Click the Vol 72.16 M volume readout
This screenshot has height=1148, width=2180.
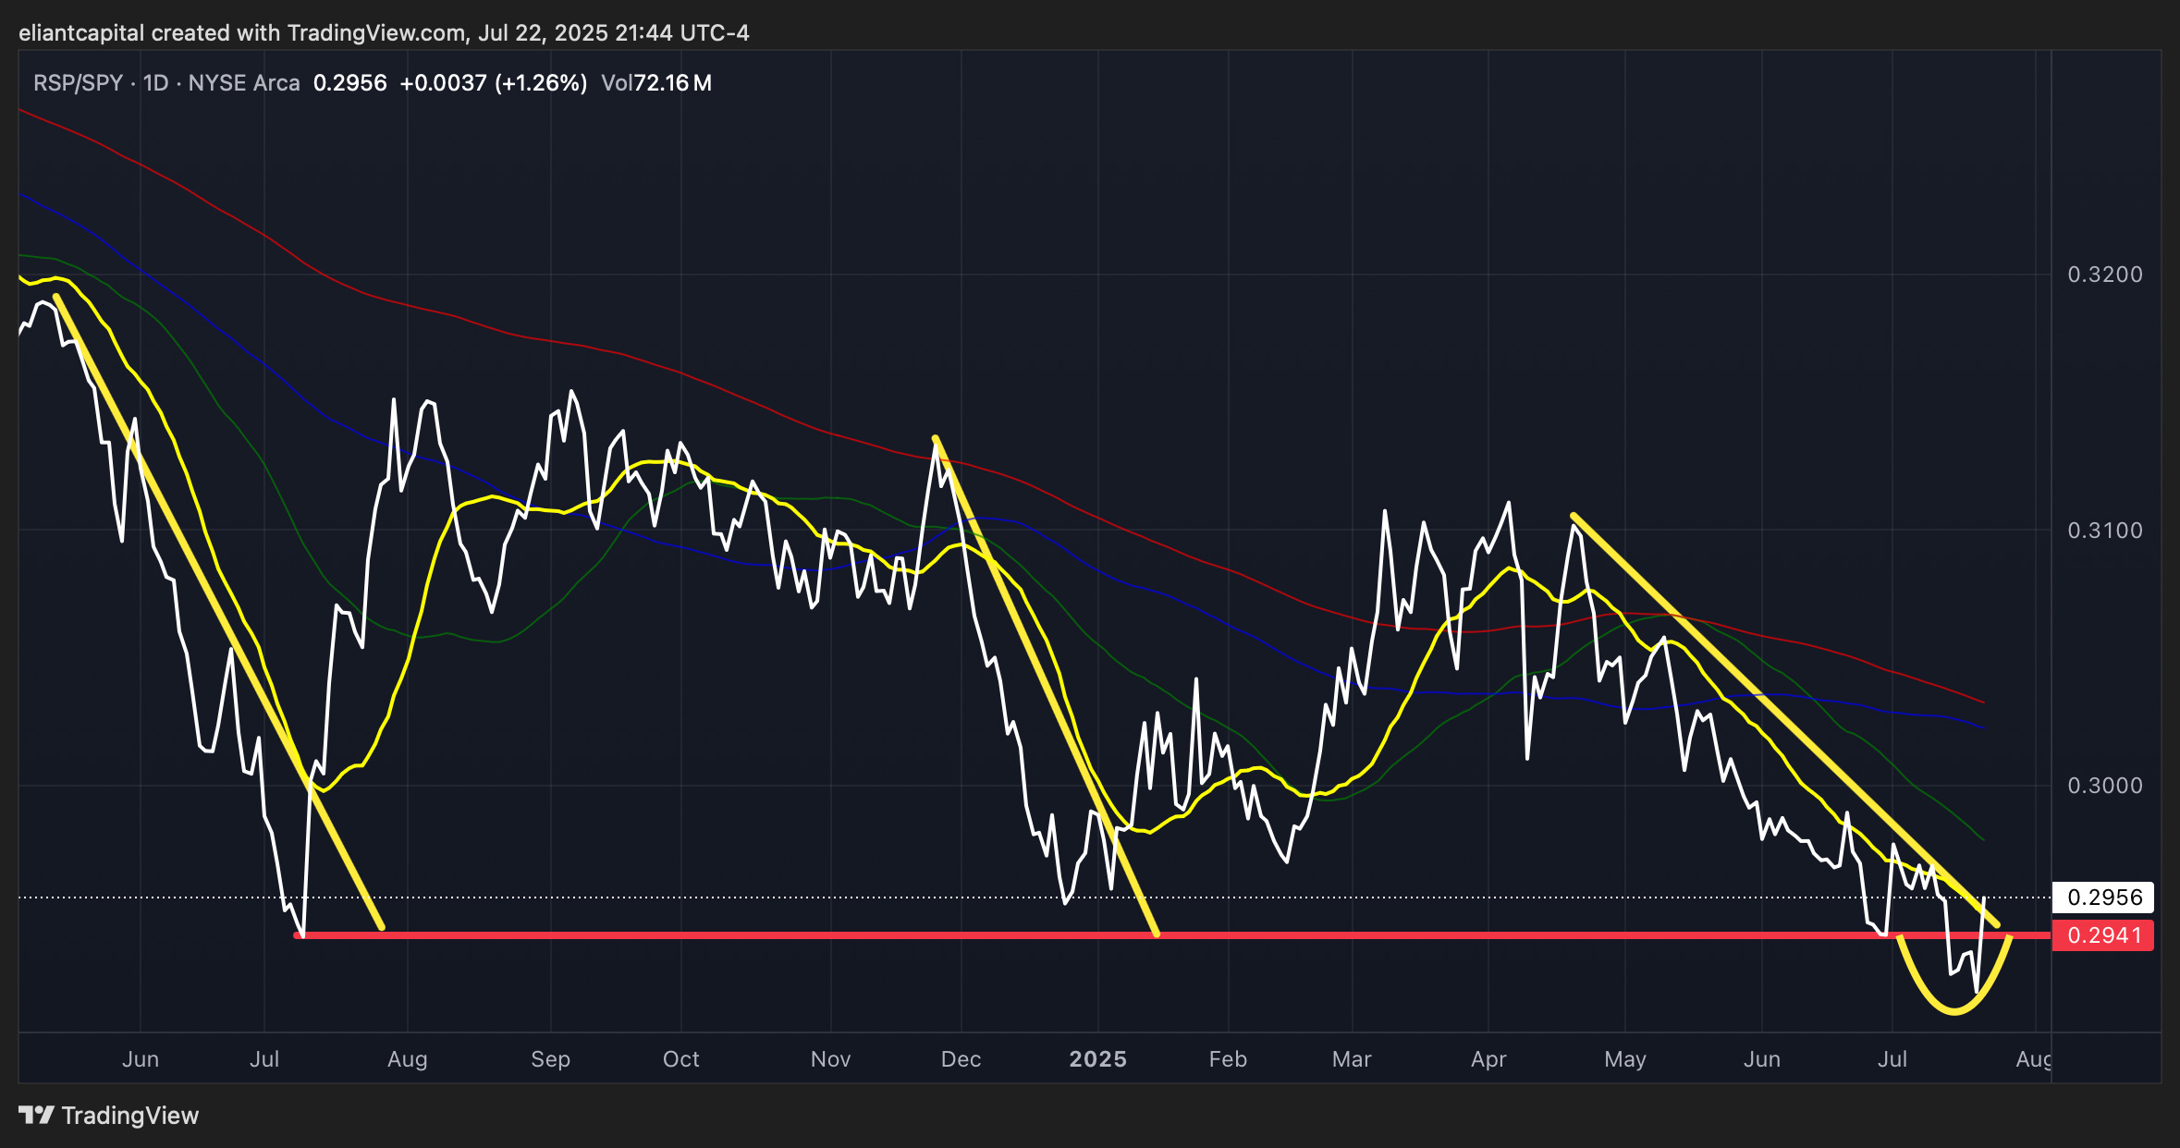coord(656,83)
